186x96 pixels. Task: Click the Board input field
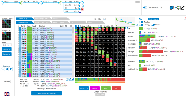click(7, 45)
